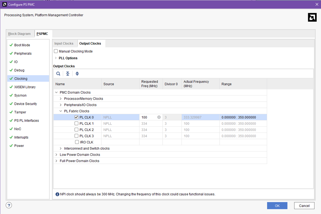Click the Collapse All toolbar icon
This screenshot has width=321, height=214.
(x=68, y=74)
